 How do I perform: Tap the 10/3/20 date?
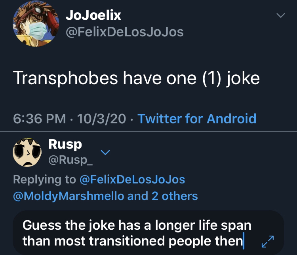(101, 119)
